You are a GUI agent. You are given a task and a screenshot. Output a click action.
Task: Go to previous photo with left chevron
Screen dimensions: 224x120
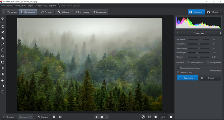(x=96, y=117)
